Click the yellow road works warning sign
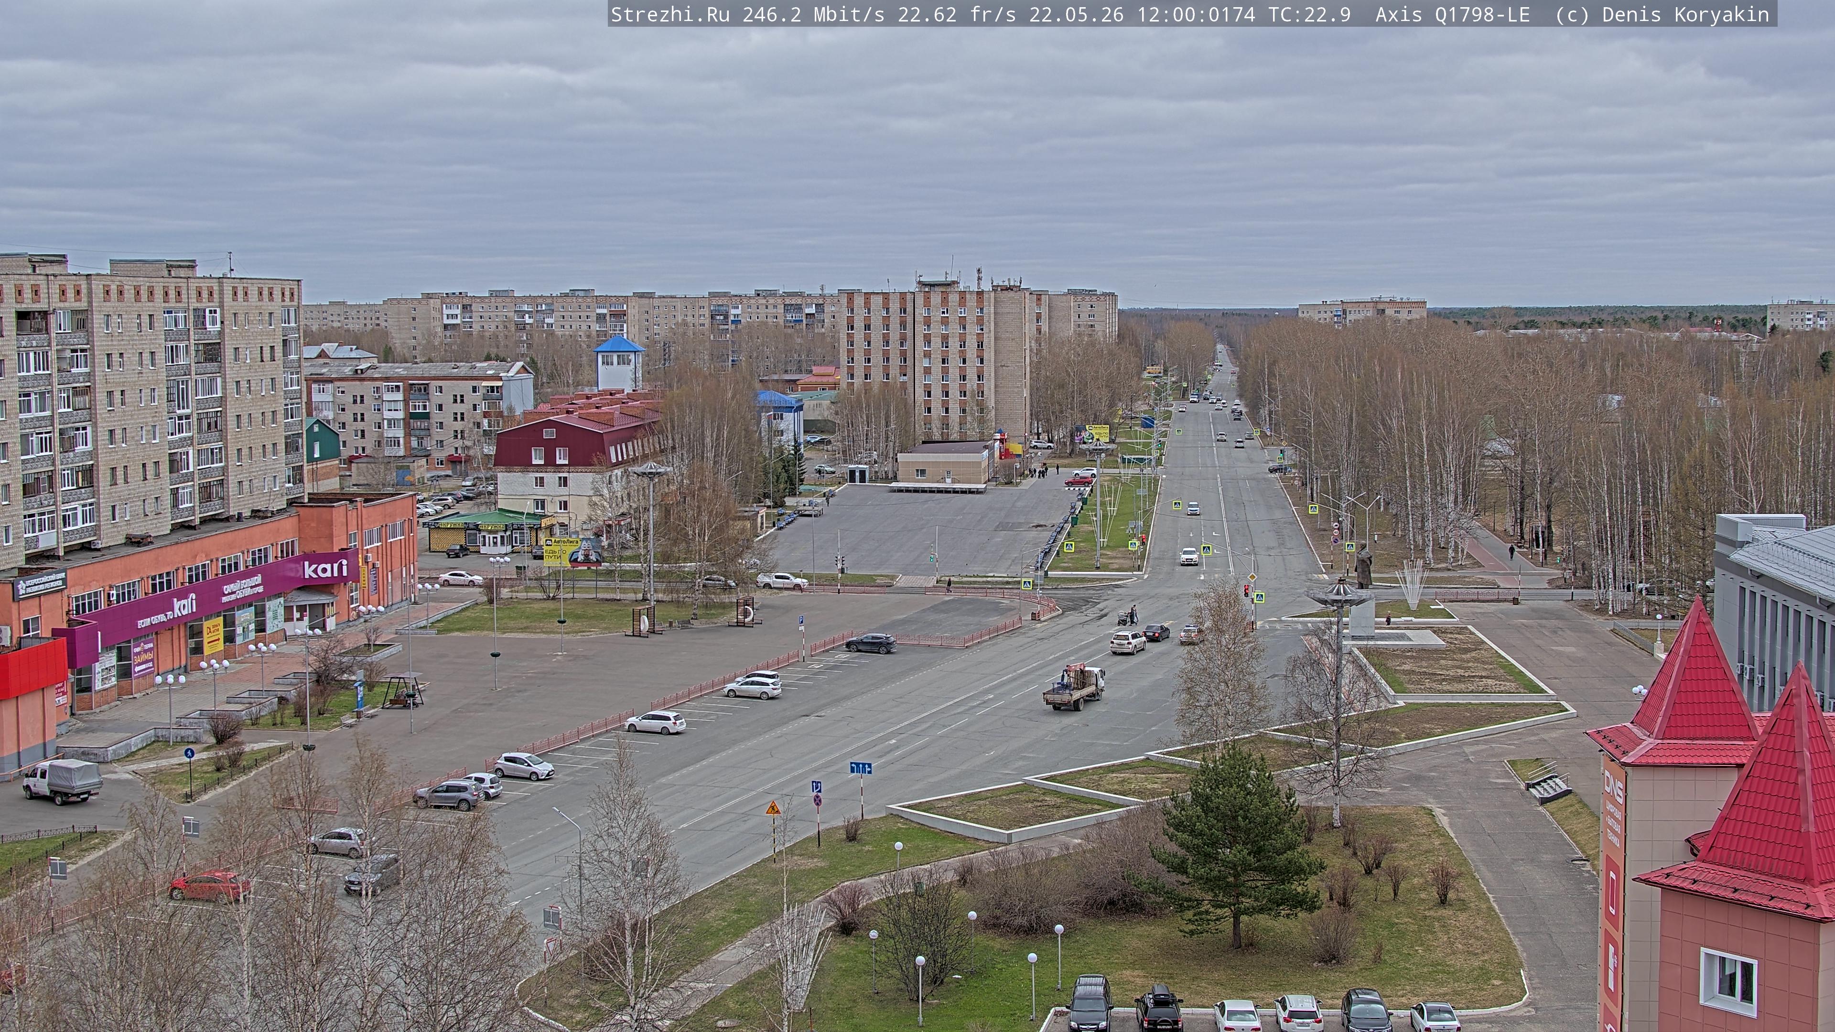 (x=773, y=808)
